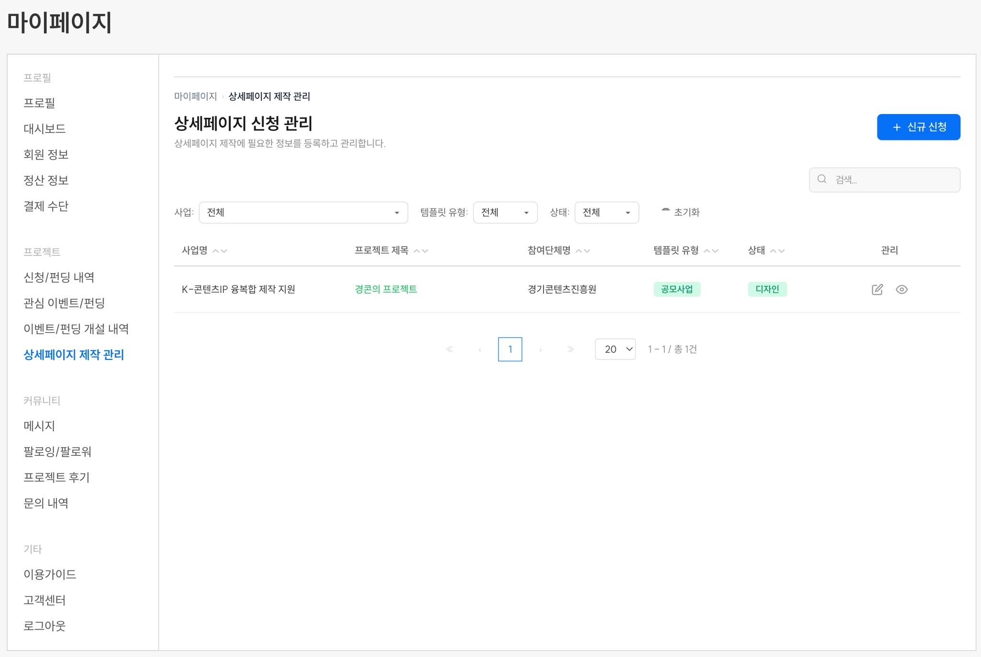This screenshot has width=981, height=657.
Task: Select 대시보드 in sidebar menu
Action: tap(45, 128)
